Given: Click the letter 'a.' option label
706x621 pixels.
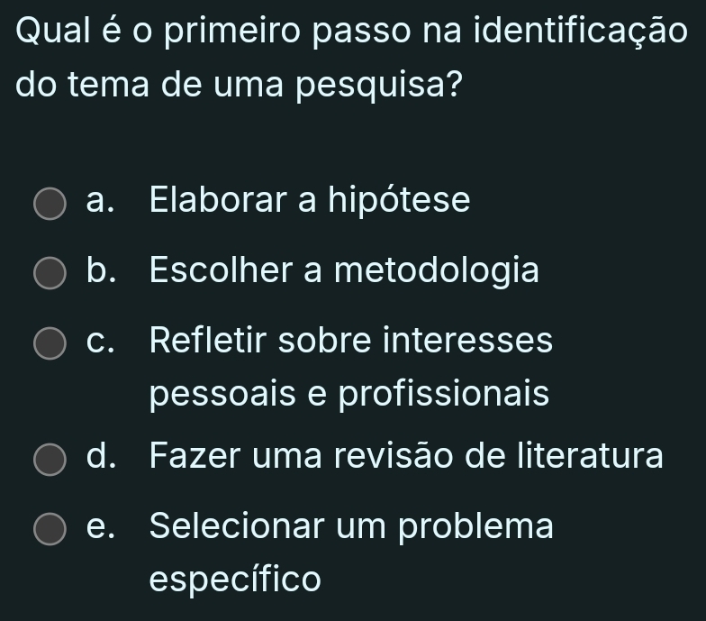Looking at the screenshot, I should [102, 200].
